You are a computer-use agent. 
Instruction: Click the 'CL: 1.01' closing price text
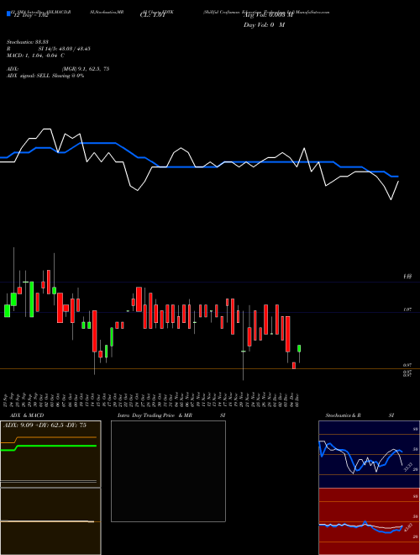click(152, 15)
